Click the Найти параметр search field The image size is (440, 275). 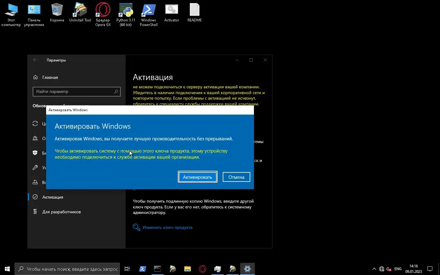[77, 91]
